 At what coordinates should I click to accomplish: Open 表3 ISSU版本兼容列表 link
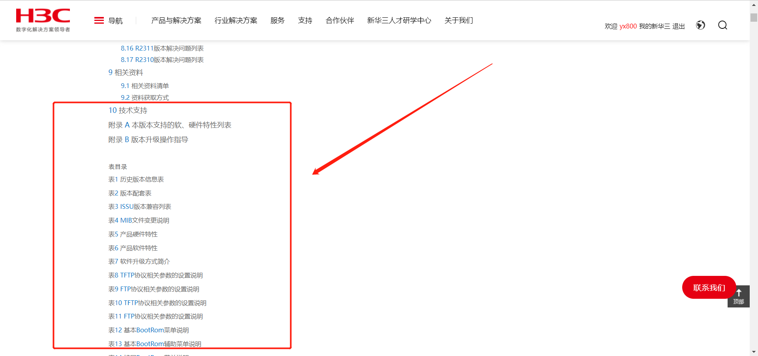click(140, 207)
